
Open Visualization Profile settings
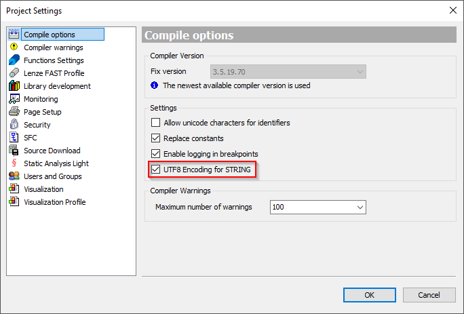[55, 202]
